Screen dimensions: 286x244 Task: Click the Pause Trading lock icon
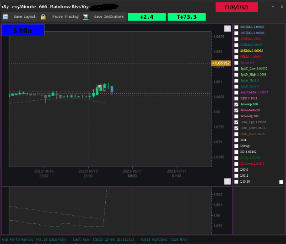click(43, 17)
